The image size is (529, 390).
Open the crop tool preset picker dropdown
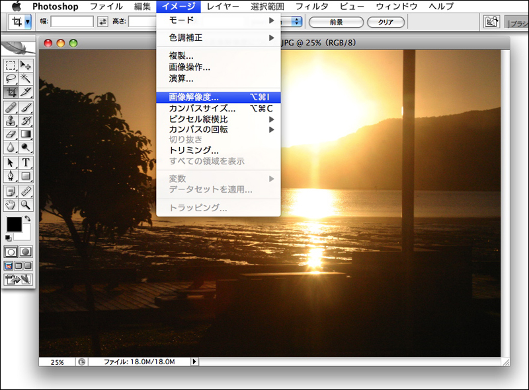28,22
